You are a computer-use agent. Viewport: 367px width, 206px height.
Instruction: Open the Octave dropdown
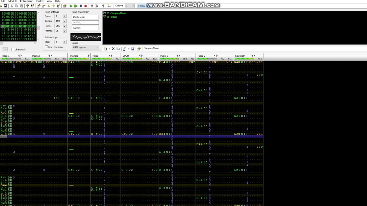click(132, 6)
